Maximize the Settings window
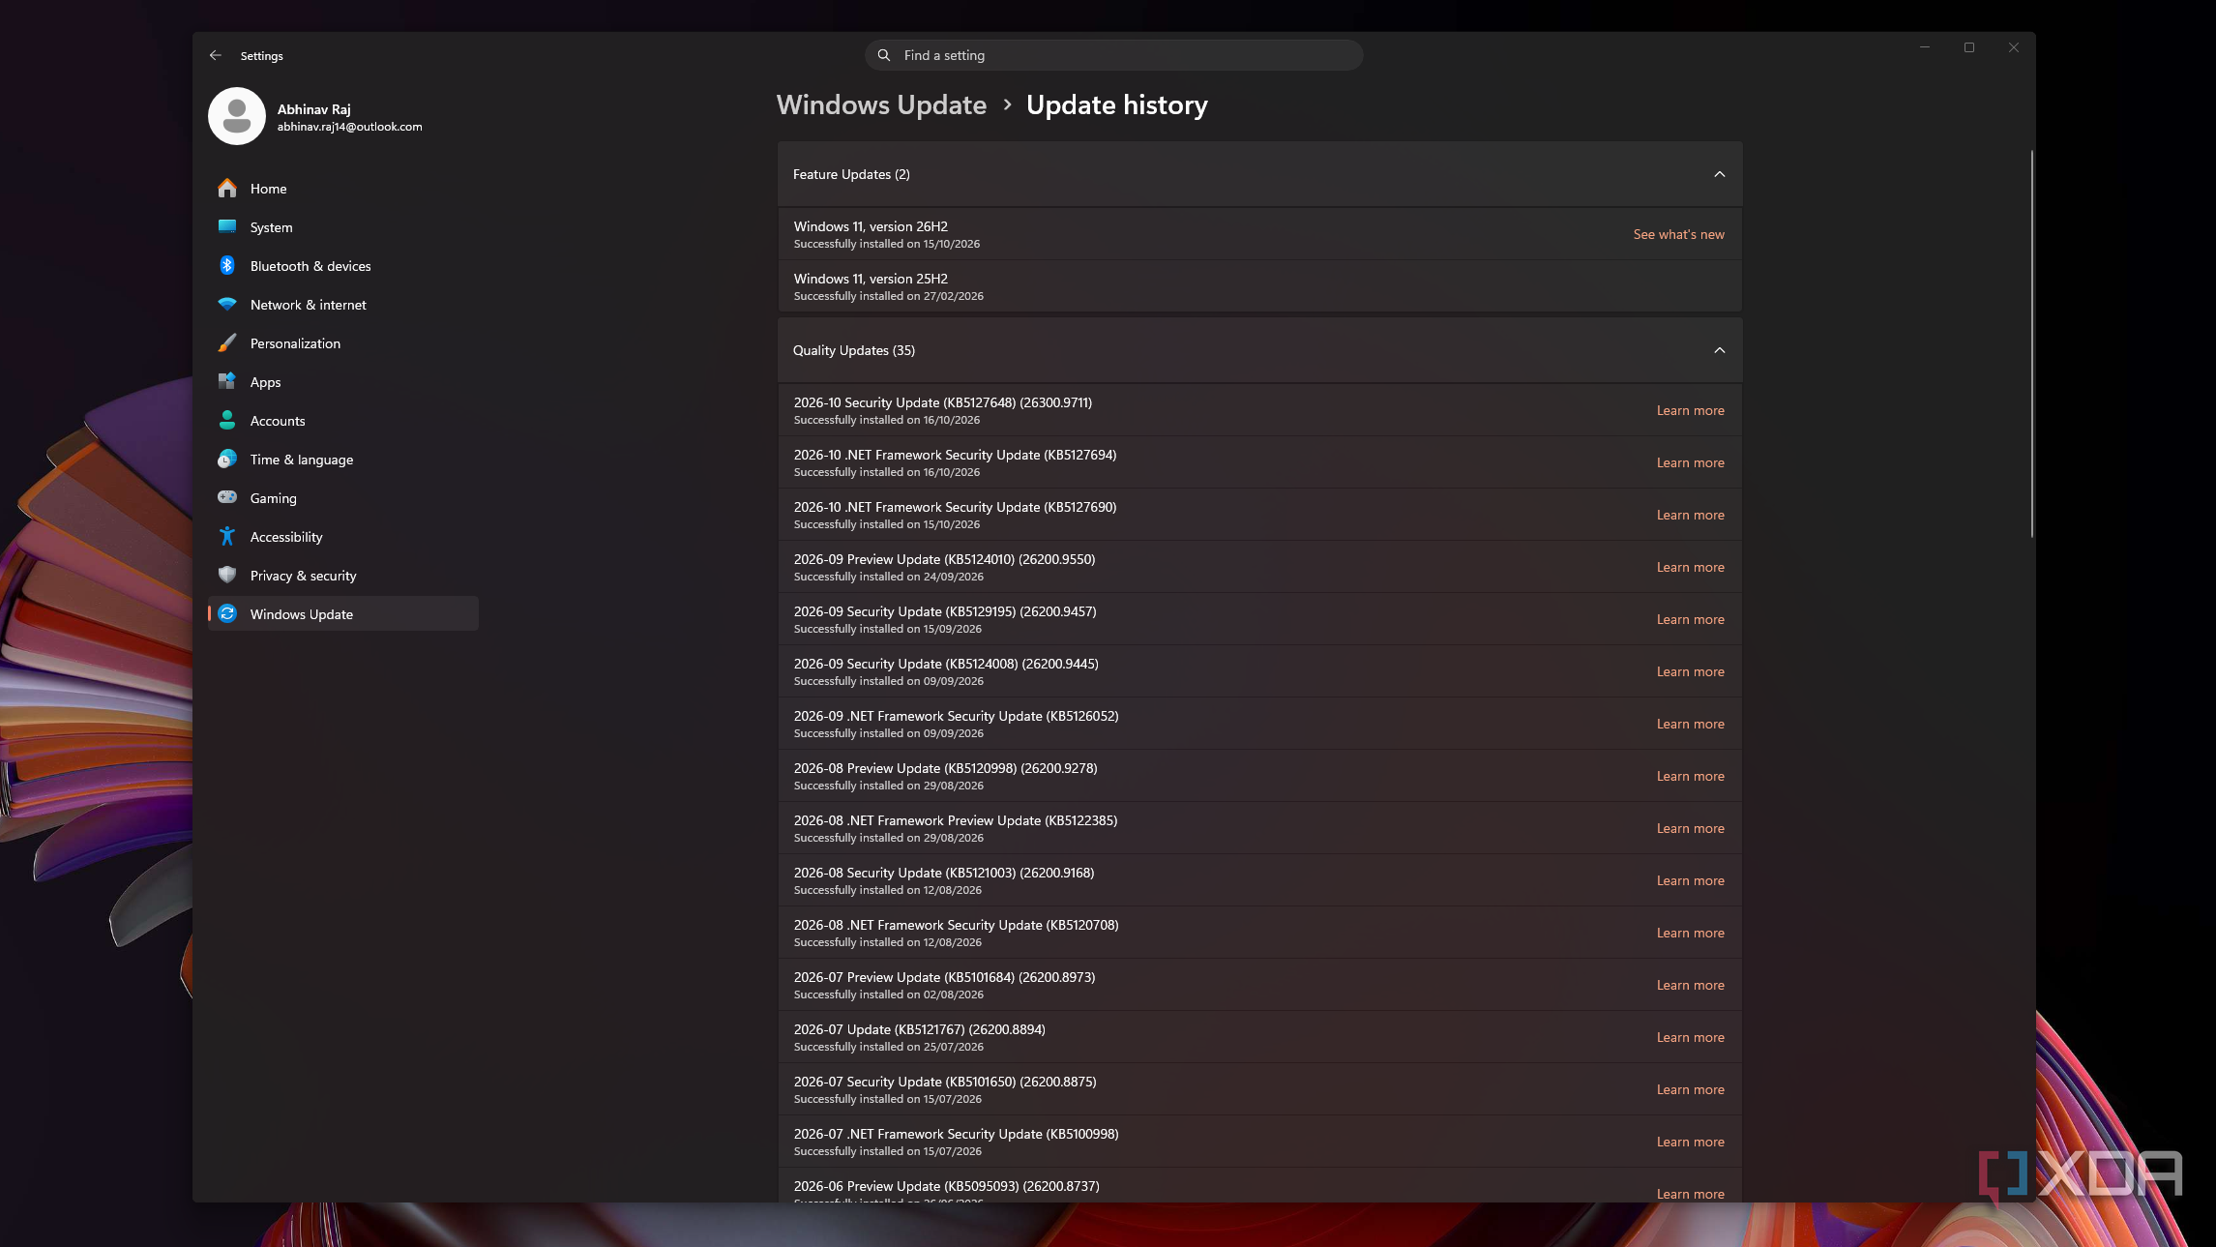This screenshot has width=2216, height=1247. point(1968,47)
